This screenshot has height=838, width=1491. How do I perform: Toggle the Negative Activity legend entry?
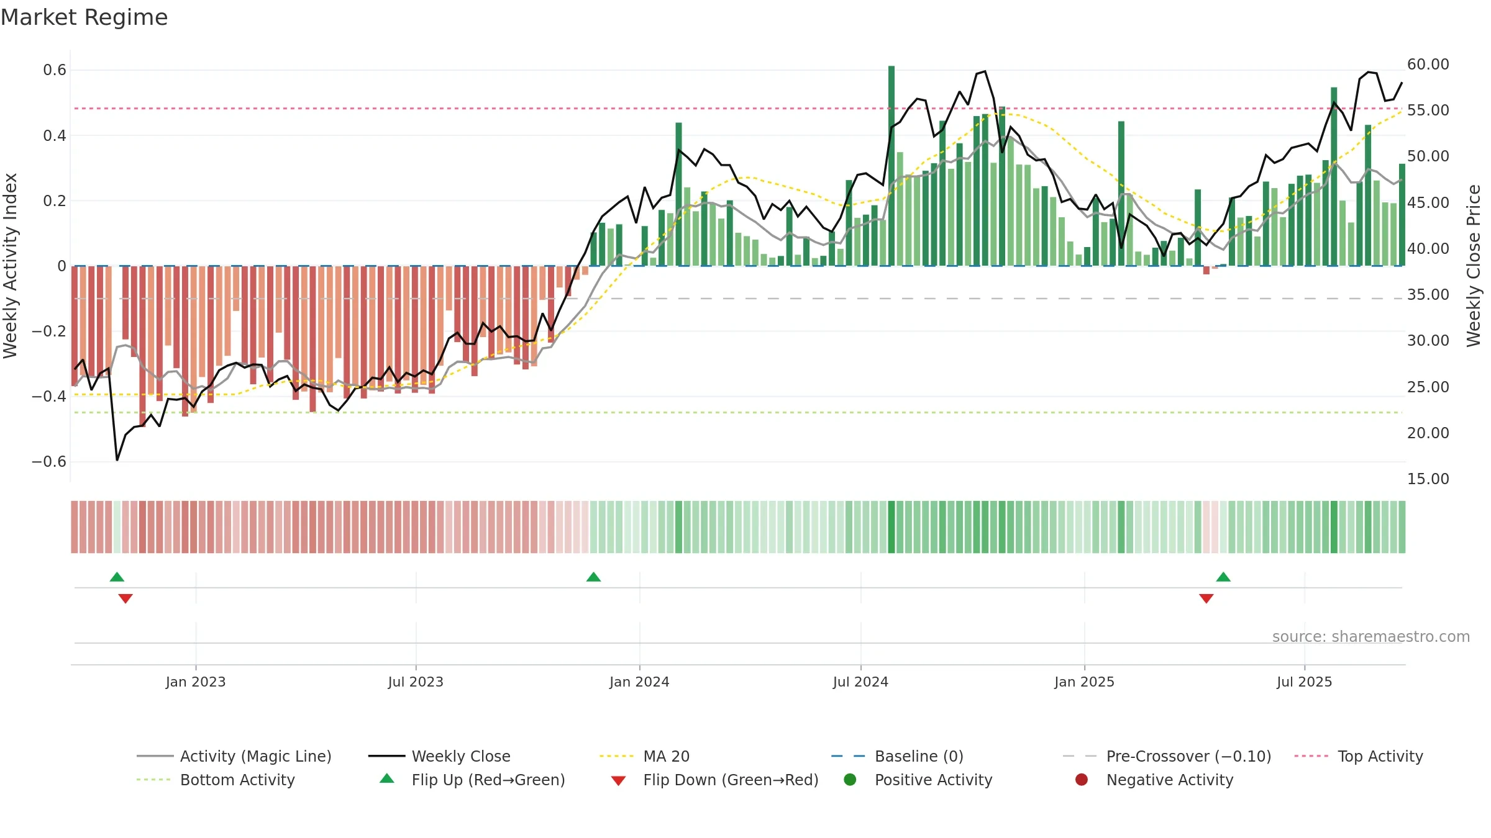click(1154, 780)
